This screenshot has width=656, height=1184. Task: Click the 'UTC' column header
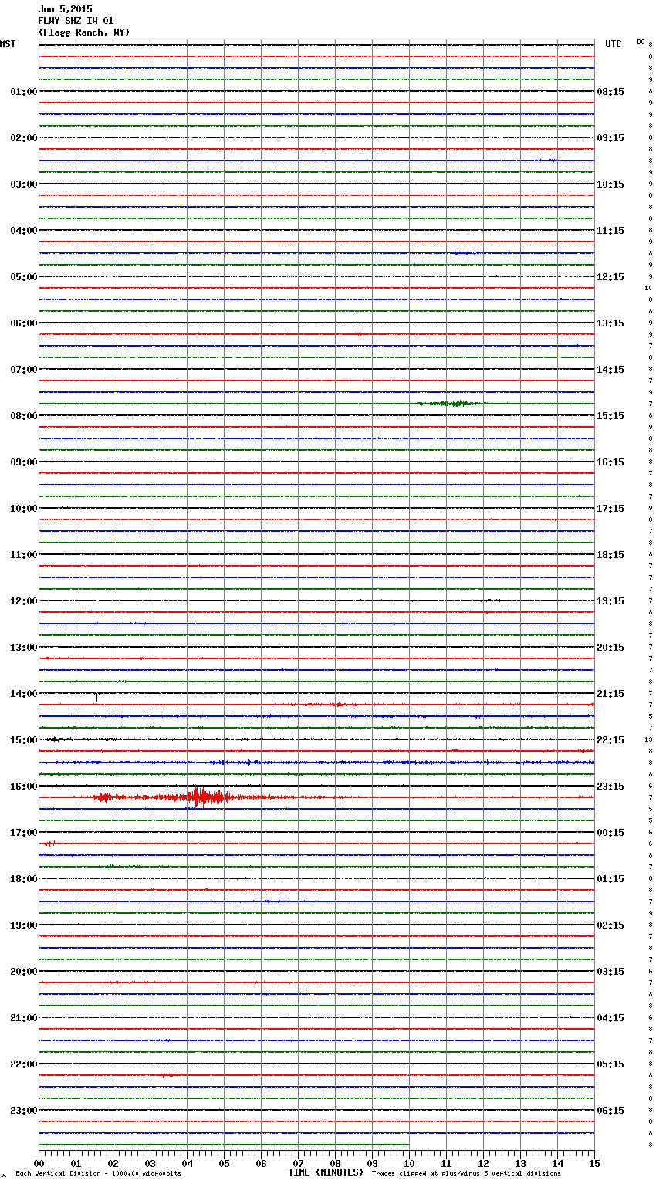[x=614, y=44]
